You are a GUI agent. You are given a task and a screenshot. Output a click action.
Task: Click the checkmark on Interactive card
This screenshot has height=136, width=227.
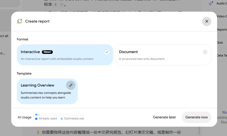click(x=107, y=52)
